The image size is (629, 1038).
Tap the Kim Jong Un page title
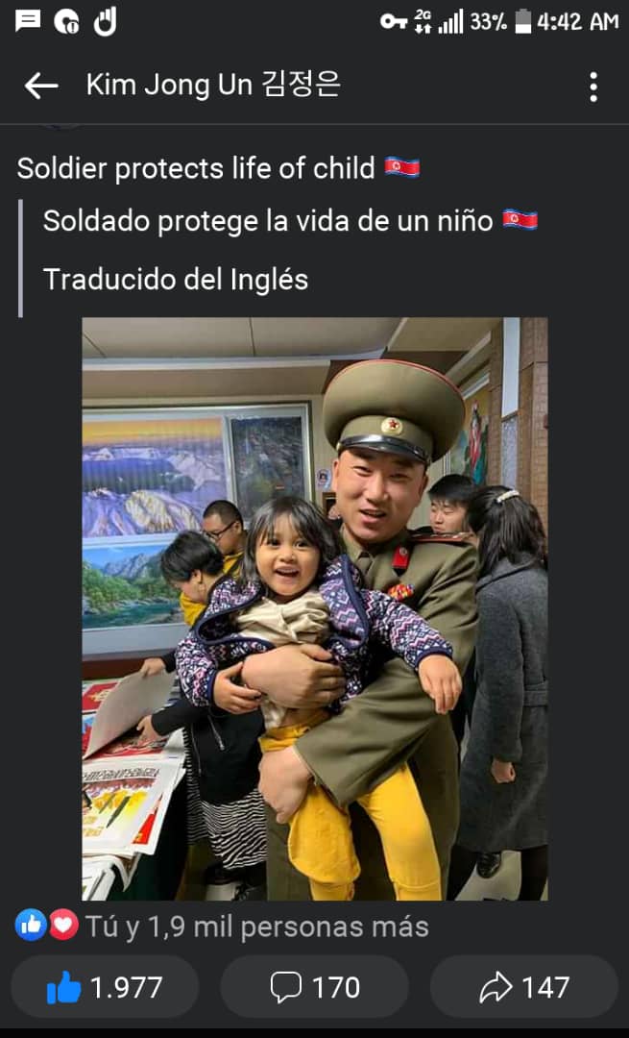[213, 85]
